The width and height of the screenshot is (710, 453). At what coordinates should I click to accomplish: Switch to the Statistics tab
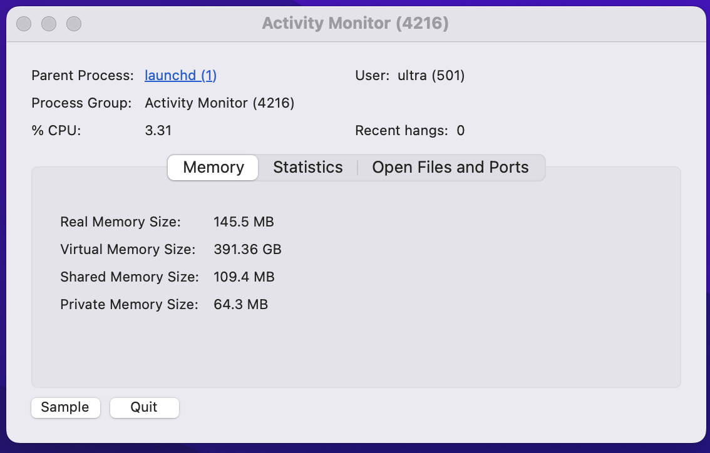(307, 168)
